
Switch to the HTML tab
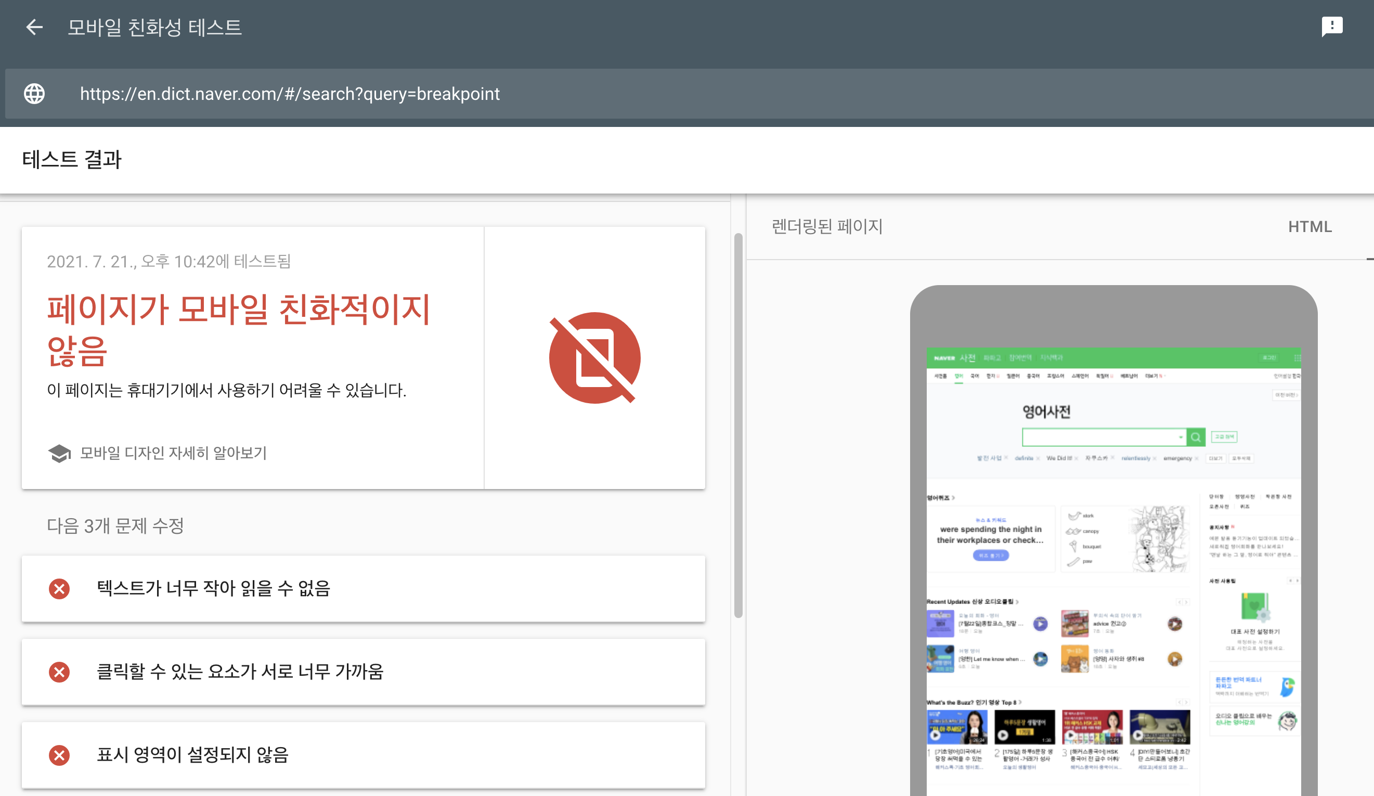[1310, 226]
